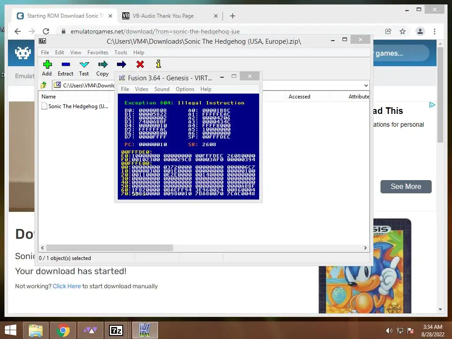Click Chrome page vertical scrollbar thumb
This screenshot has height=339, width=452.
pyautogui.click(x=440, y=94)
